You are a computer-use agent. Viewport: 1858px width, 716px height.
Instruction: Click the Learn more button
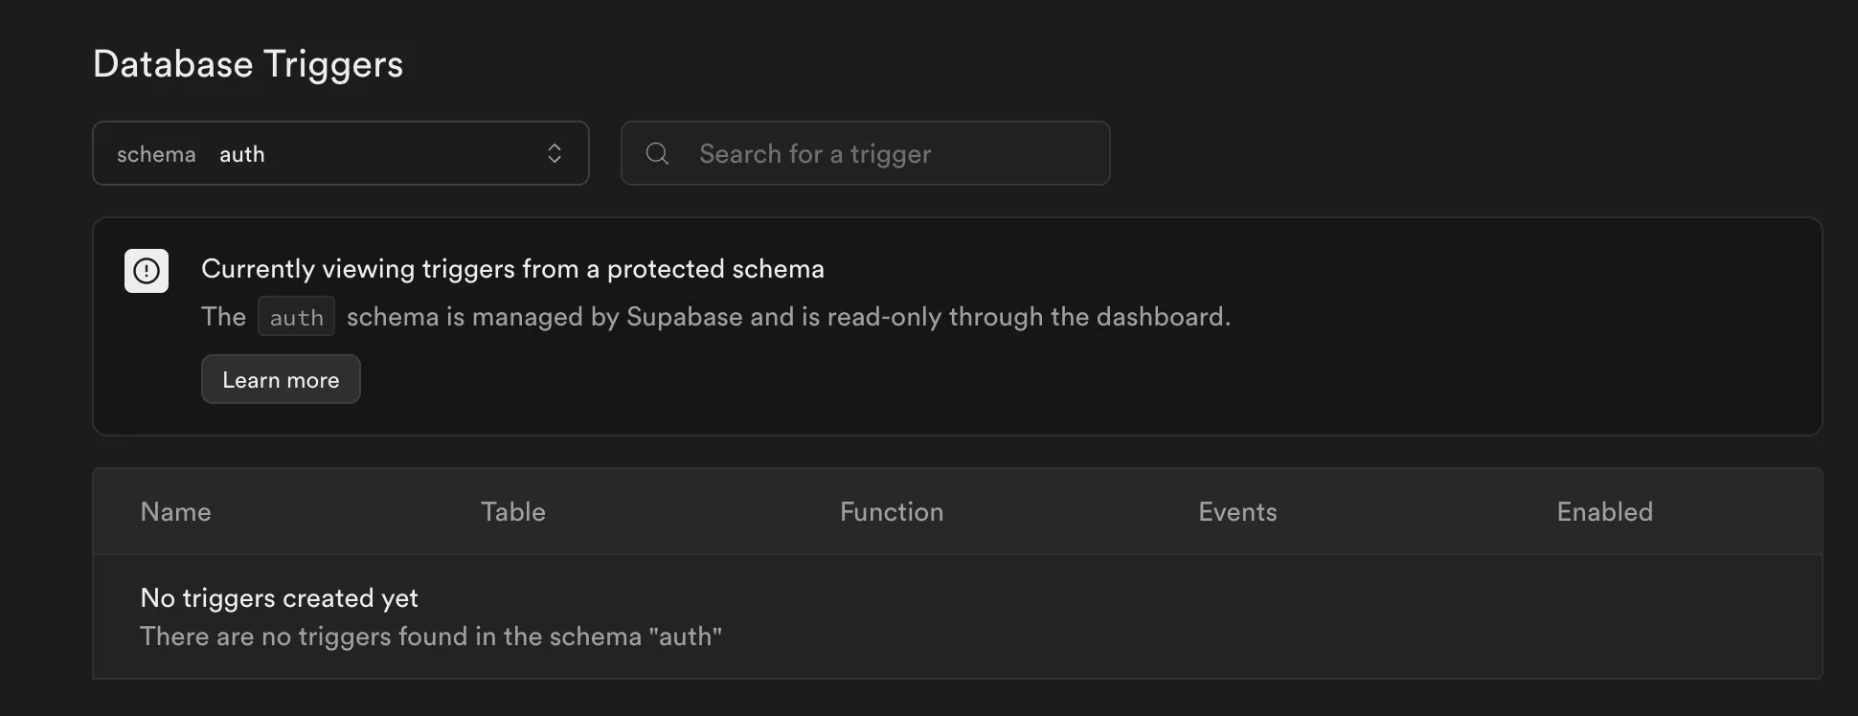(x=280, y=379)
